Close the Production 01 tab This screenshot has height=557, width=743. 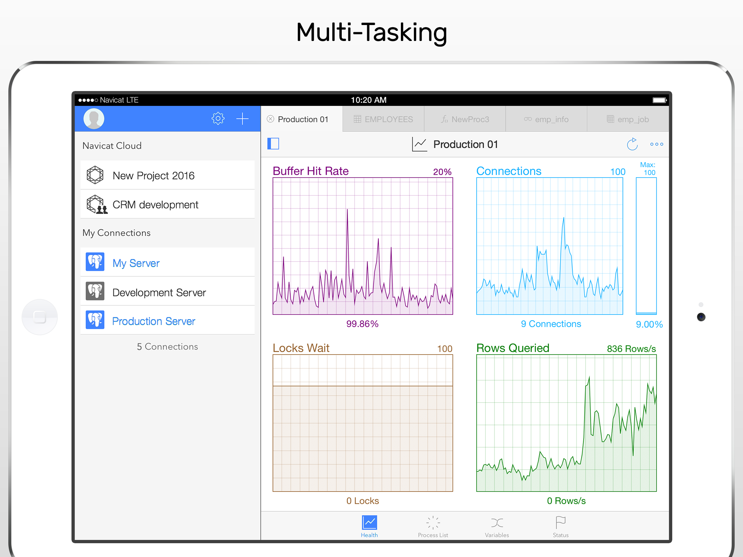pos(271,119)
